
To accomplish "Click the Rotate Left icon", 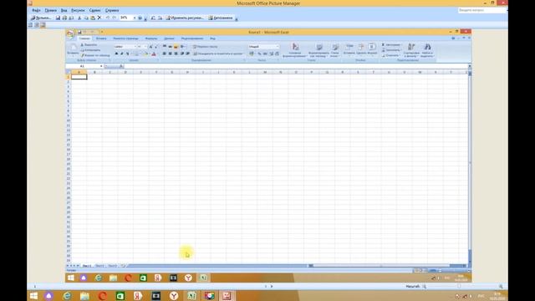I will click(153, 18).
